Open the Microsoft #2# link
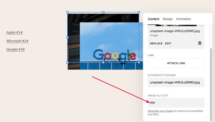The height and width of the screenshot is (122, 215). point(18,41)
